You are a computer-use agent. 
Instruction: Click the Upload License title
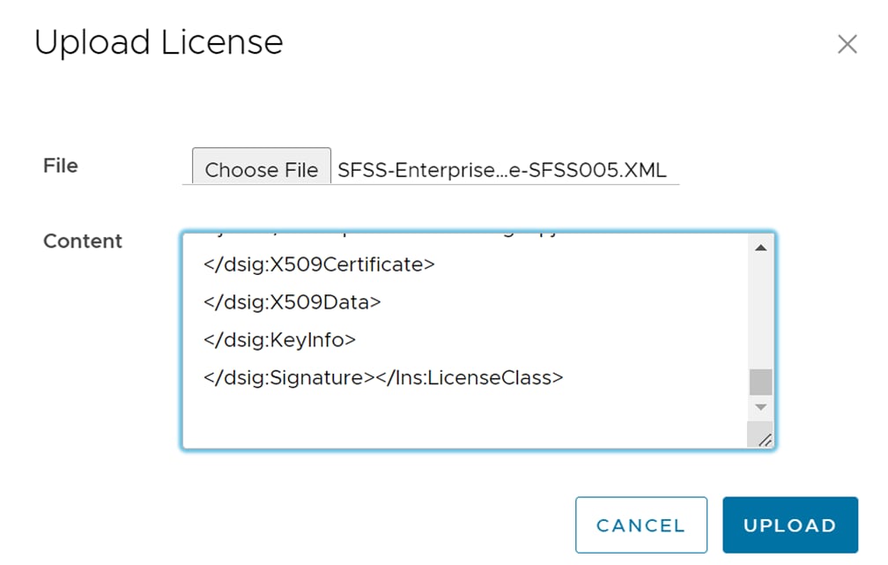click(159, 42)
